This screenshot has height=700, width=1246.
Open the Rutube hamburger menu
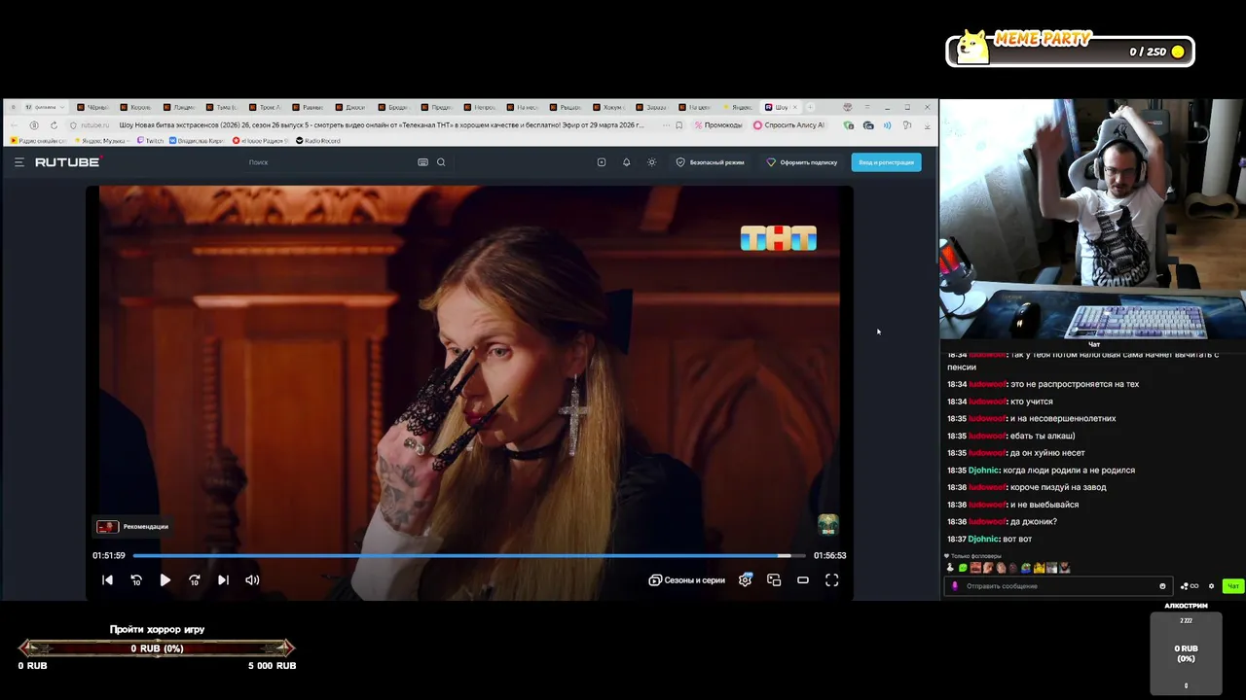point(18,162)
